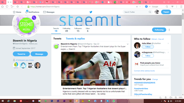Open Skype from taskbar
Screen dimensions: 184x103
click(108, 101)
